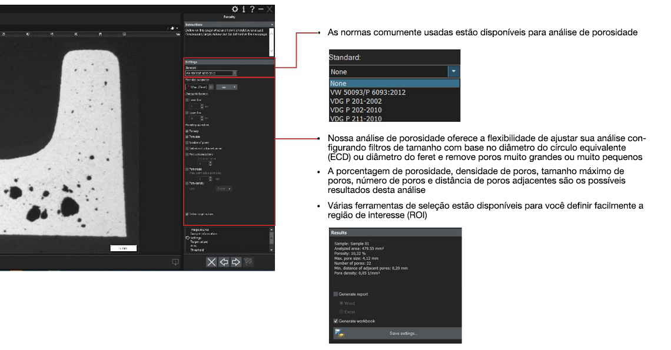
Task: Click the Save settings button
Action: coord(403,334)
